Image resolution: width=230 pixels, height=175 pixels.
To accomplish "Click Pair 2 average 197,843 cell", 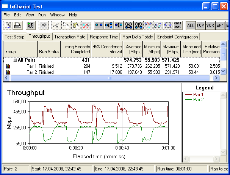I will (135, 72).
